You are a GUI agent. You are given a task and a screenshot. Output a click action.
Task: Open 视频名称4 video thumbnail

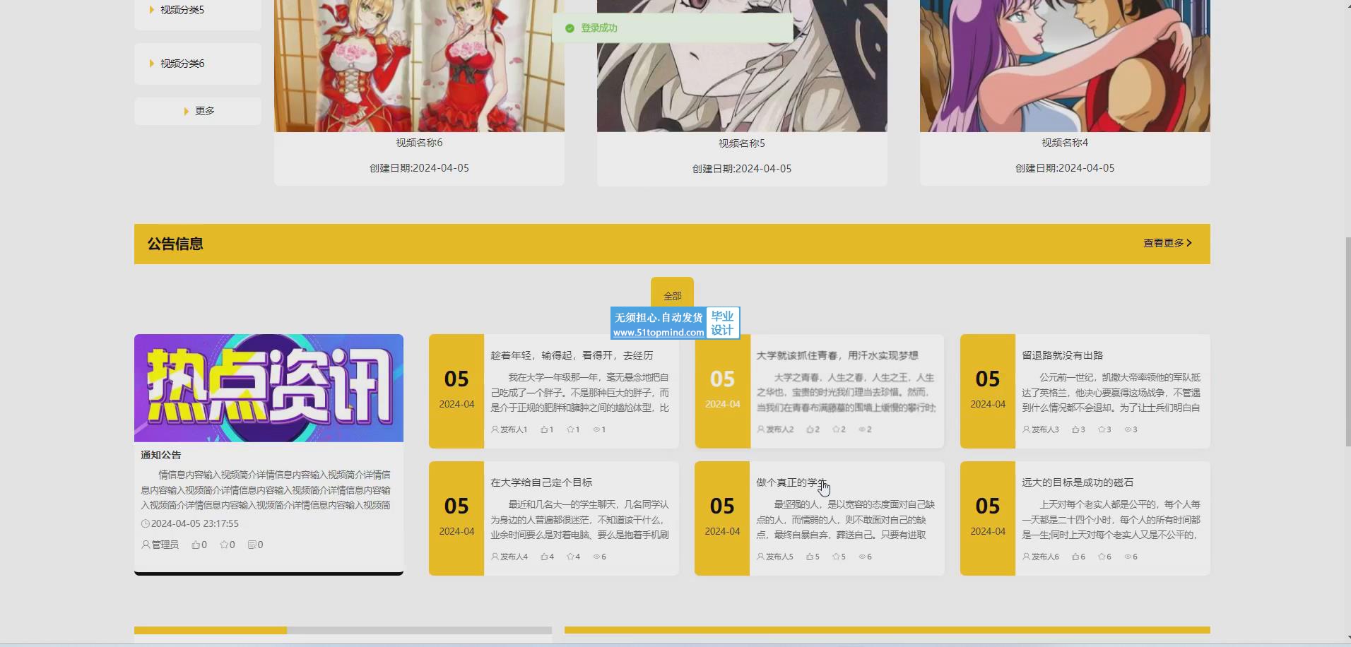(1065, 66)
